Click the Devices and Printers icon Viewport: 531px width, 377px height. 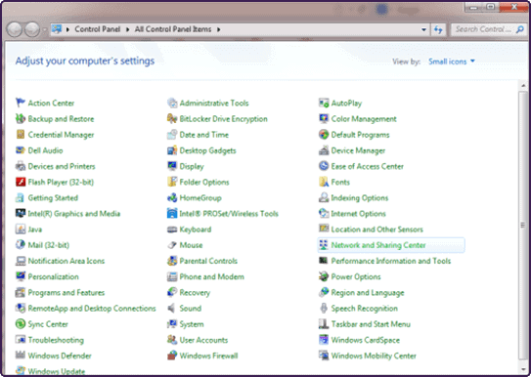21,166
